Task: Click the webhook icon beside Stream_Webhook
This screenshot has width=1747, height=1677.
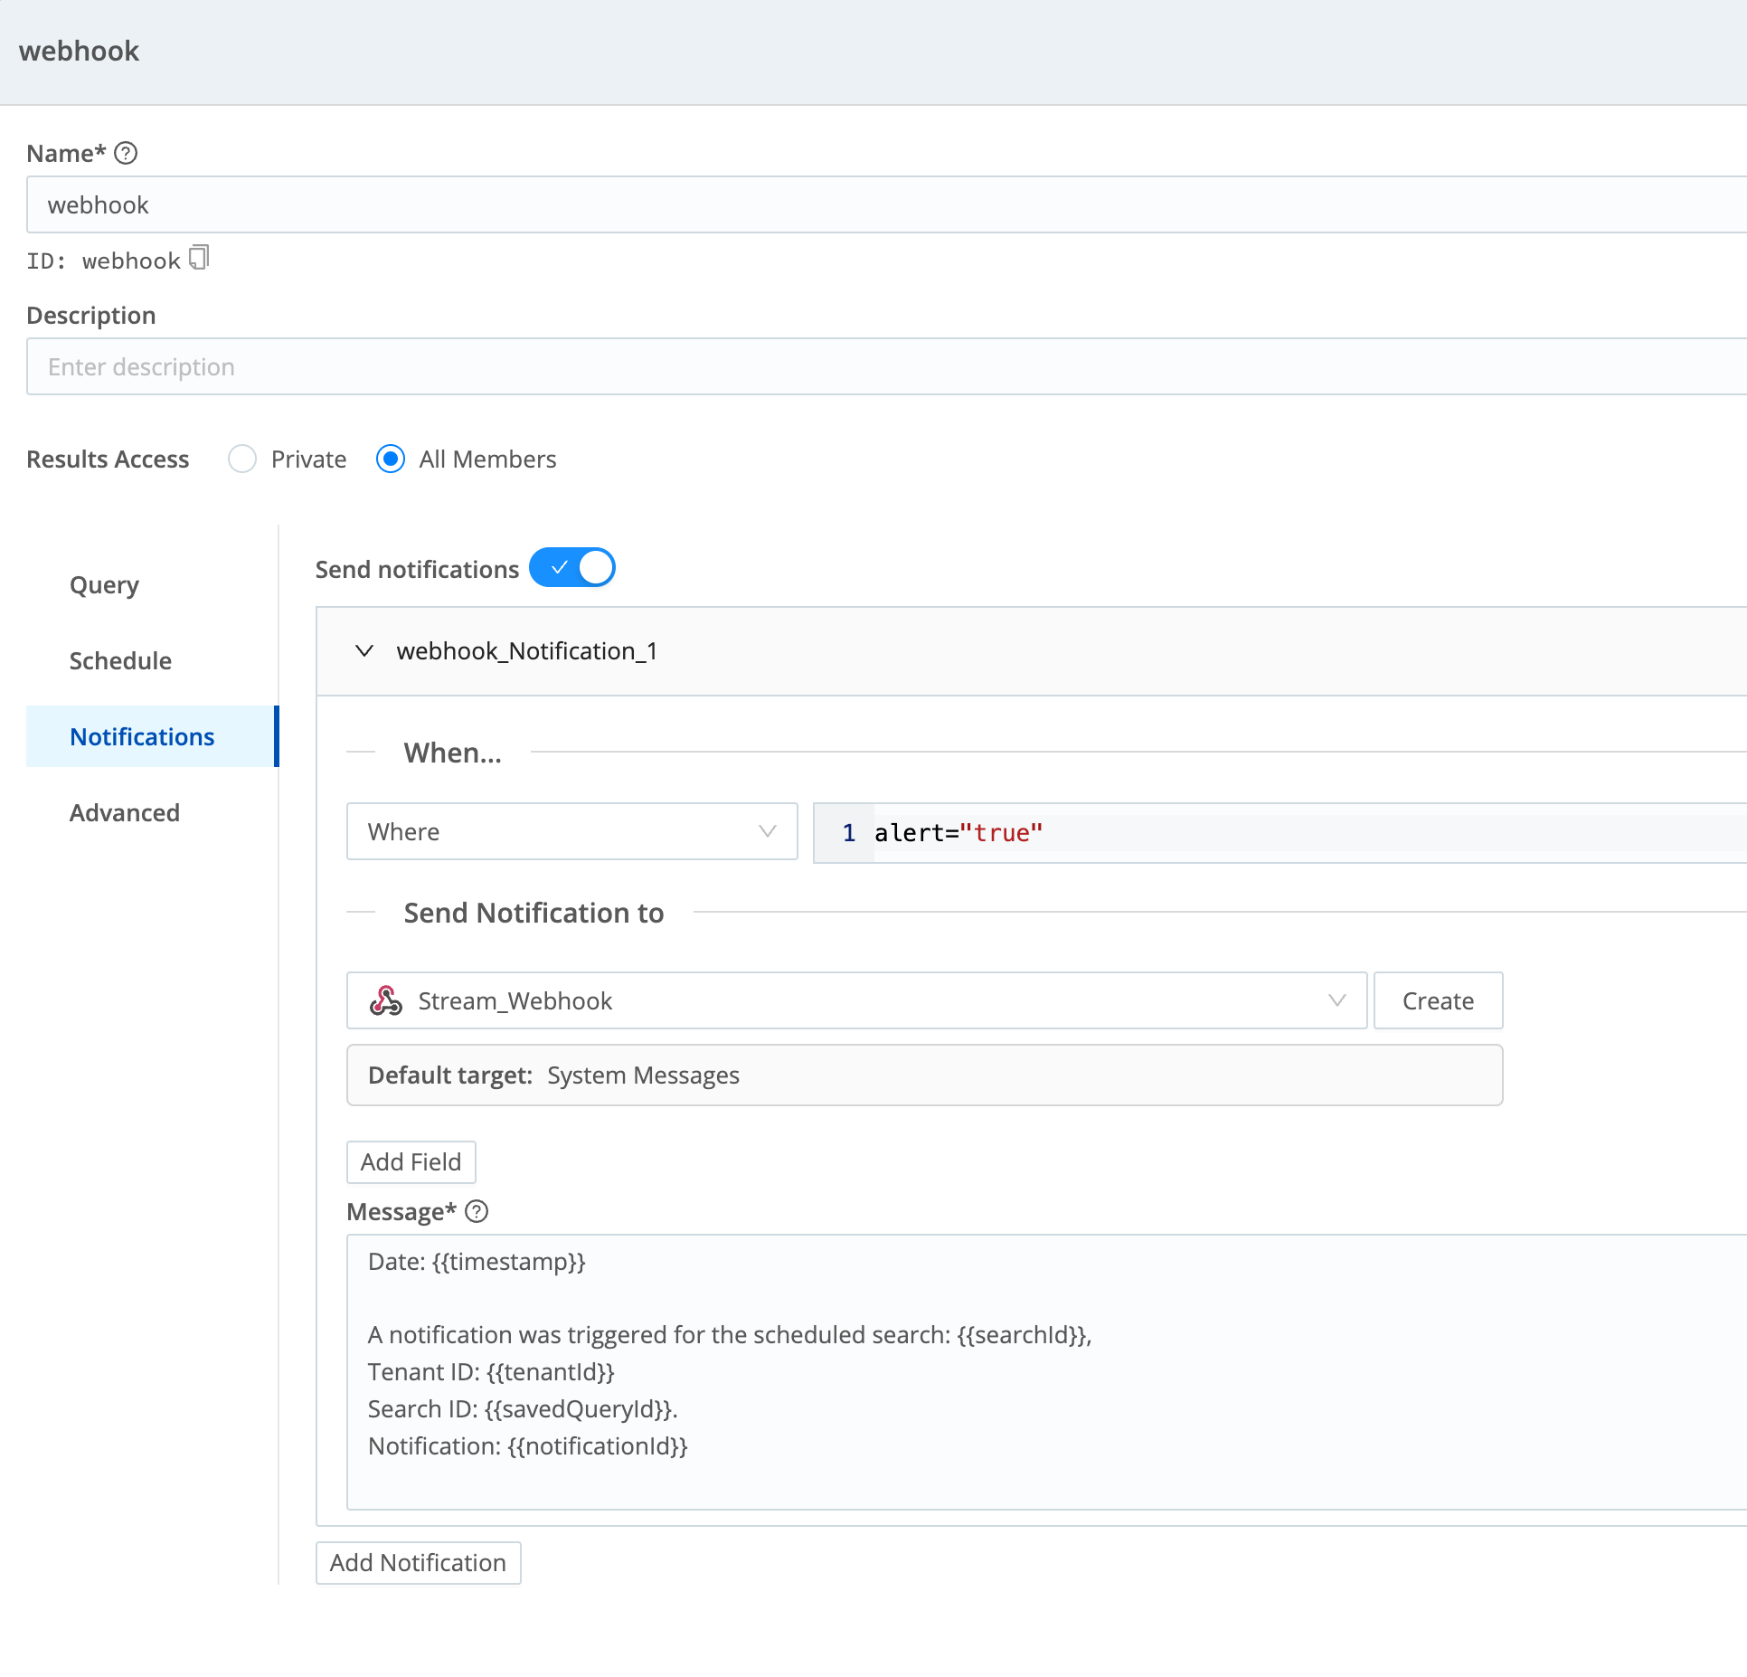Action: 384,1000
